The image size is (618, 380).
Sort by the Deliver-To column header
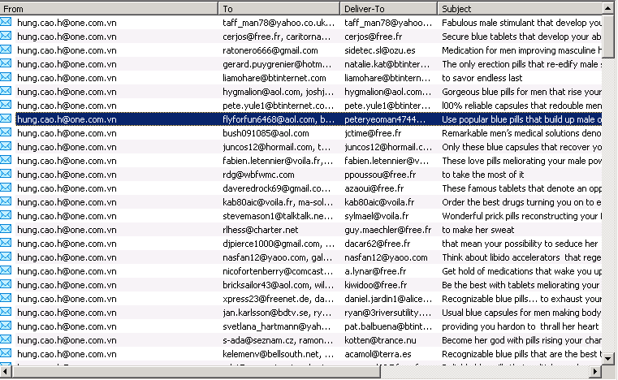point(389,8)
